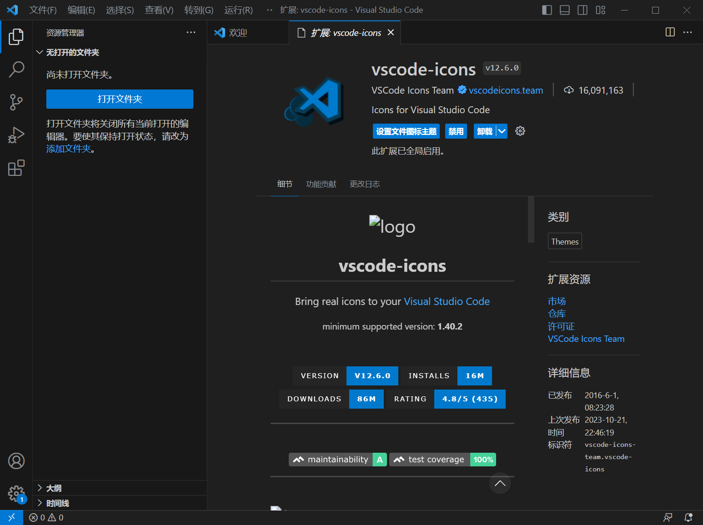
Task: Click the v12.6.0 version label
Action: 502,68
